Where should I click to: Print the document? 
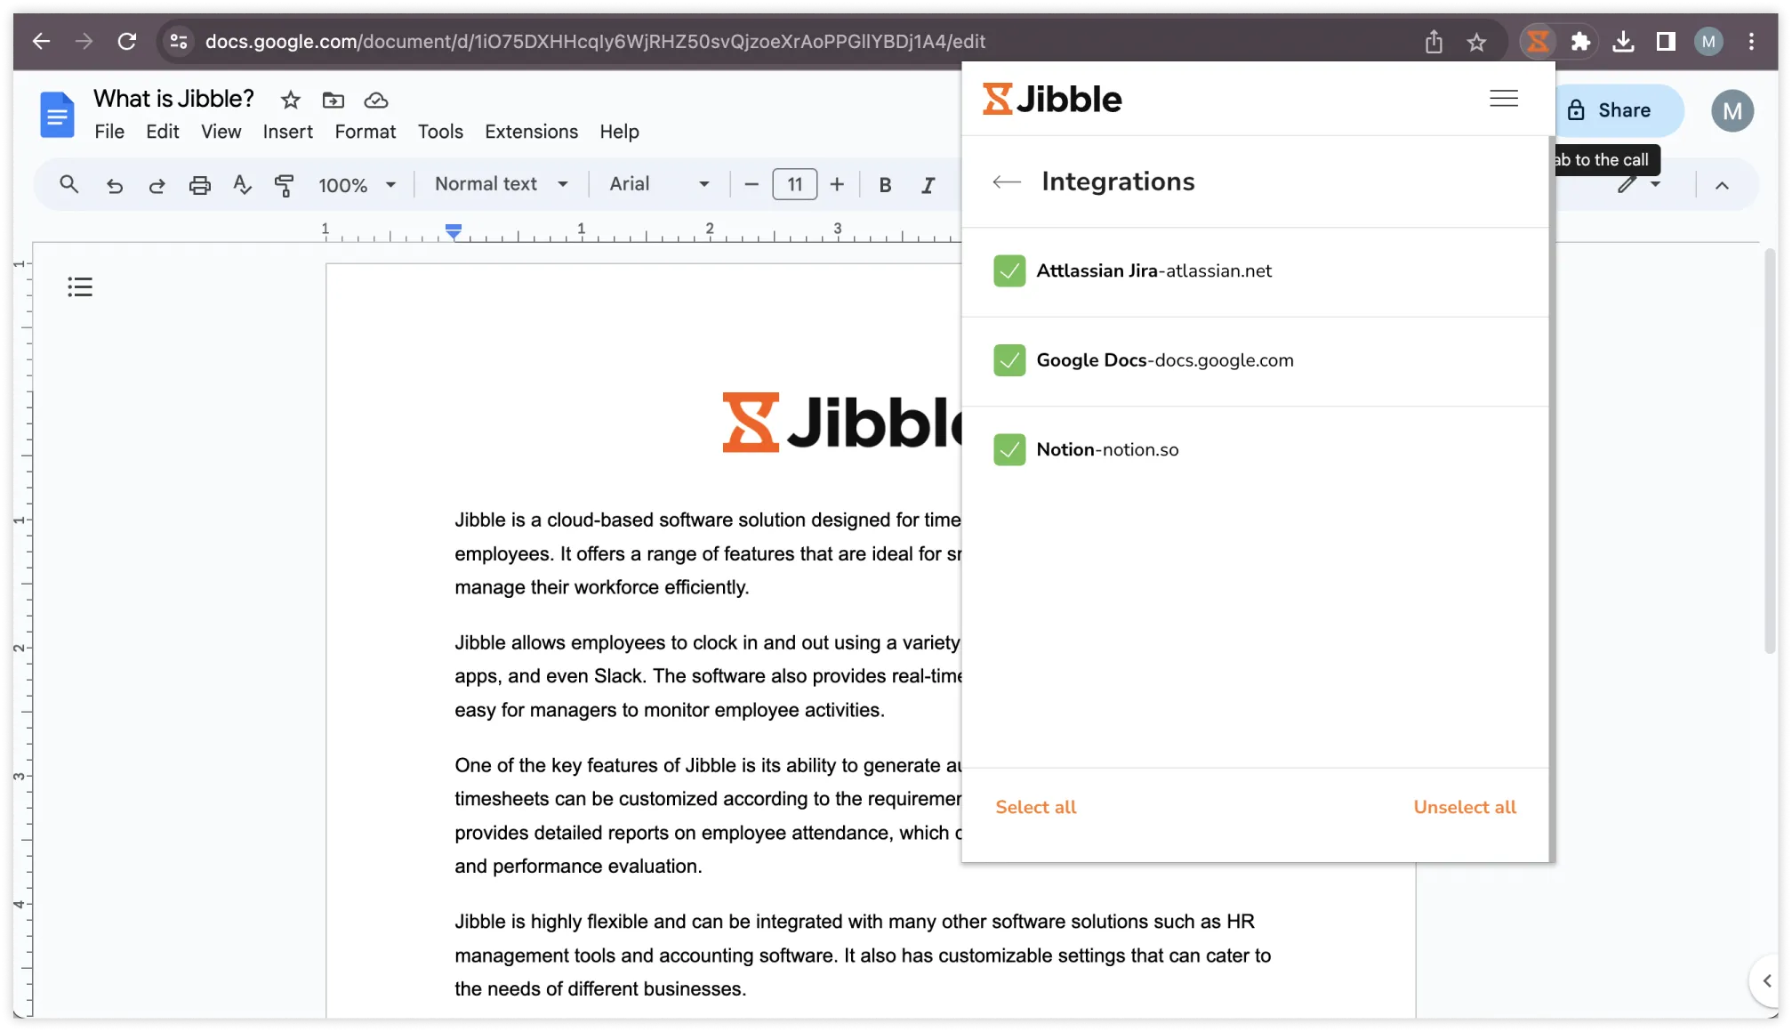199,184
